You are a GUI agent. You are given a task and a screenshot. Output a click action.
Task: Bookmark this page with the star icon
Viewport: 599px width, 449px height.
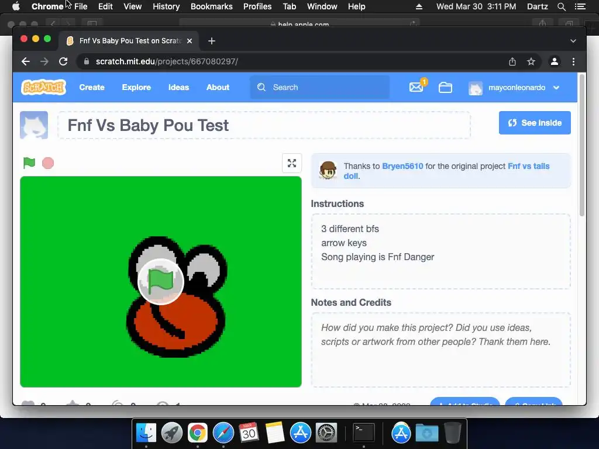[x=531, y=61]
